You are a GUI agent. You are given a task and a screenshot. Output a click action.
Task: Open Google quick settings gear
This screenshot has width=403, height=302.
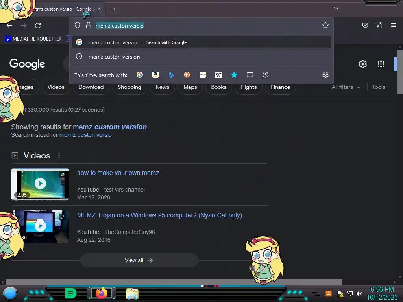pyautogui.click(x=362, y=64)
